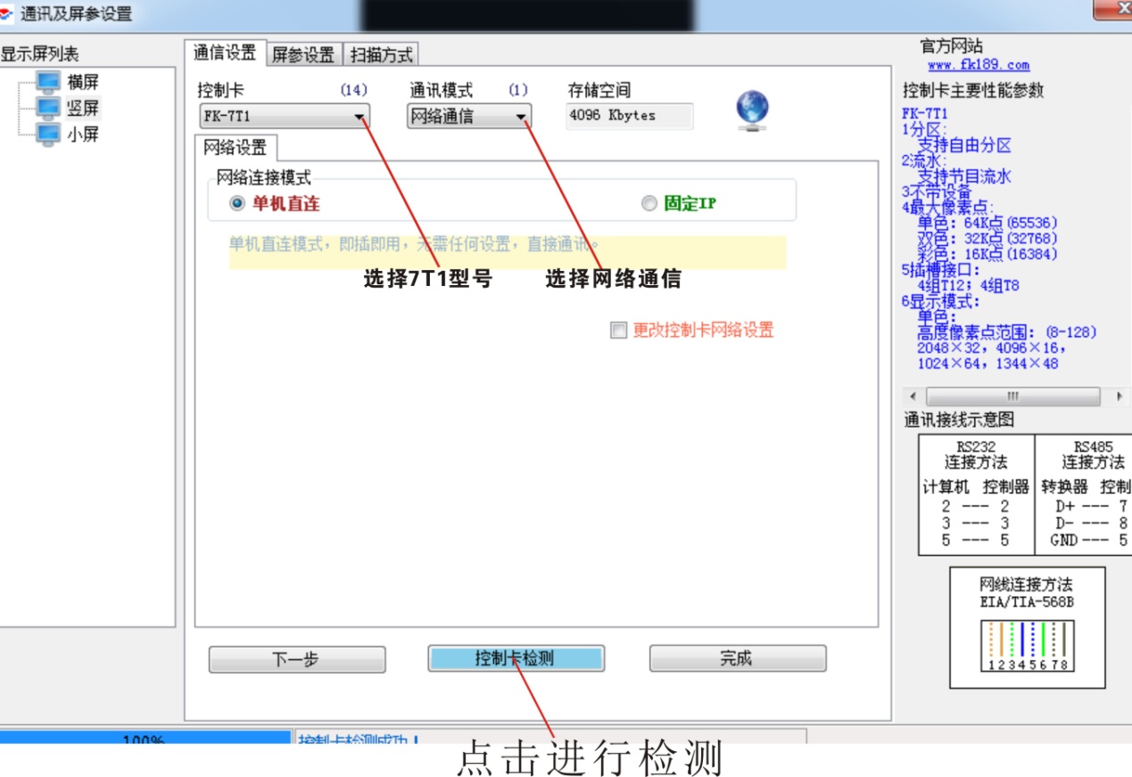Open the www.fk189.com website link

click(x=978, y=65)
